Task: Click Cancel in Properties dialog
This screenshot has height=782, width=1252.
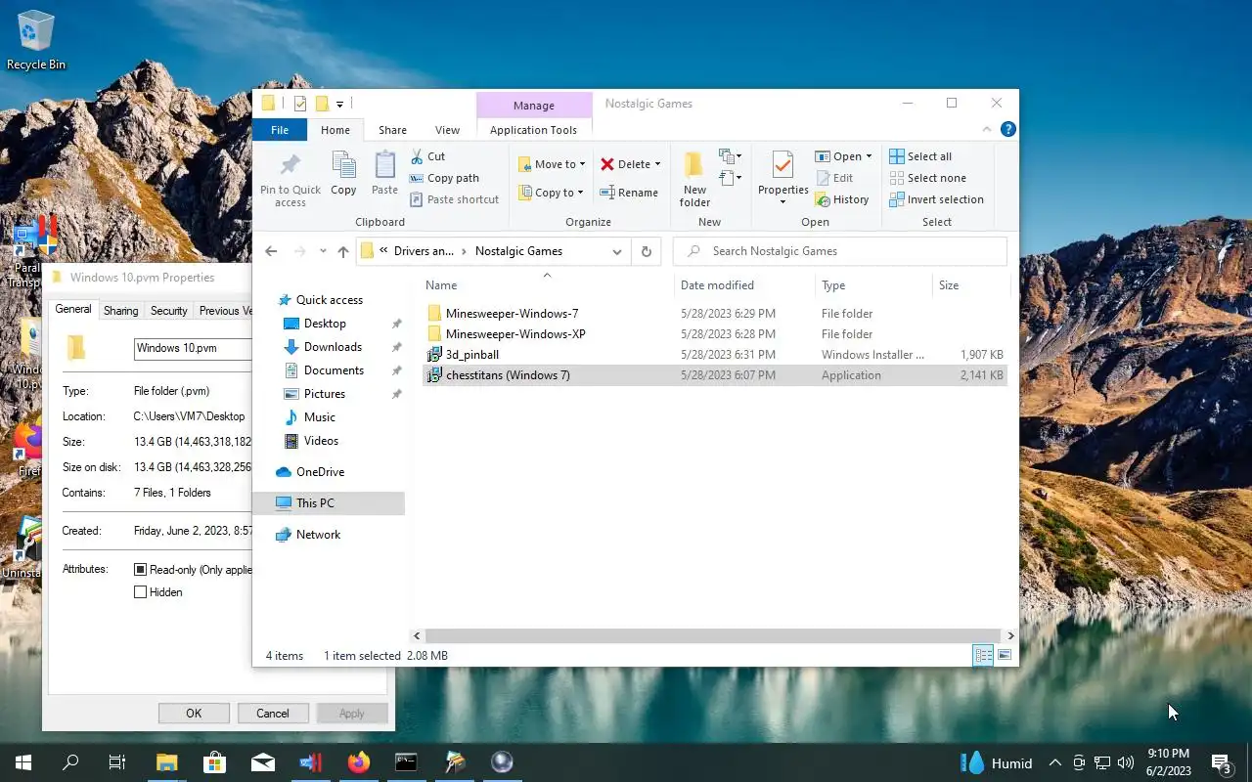Action: click(273, 714)
